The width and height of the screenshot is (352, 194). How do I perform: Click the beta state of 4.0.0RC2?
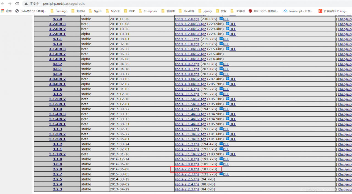point(85,79)
